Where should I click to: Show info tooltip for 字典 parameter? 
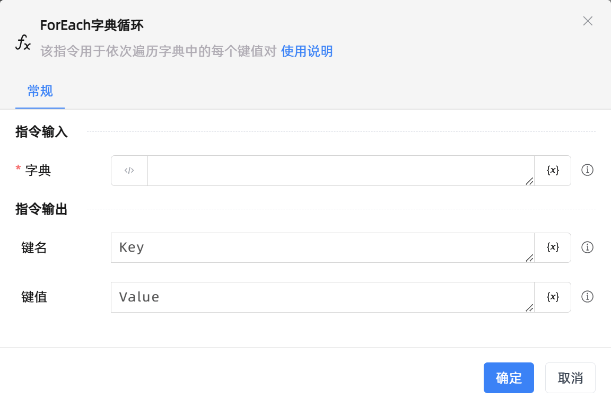pos(587,170)
